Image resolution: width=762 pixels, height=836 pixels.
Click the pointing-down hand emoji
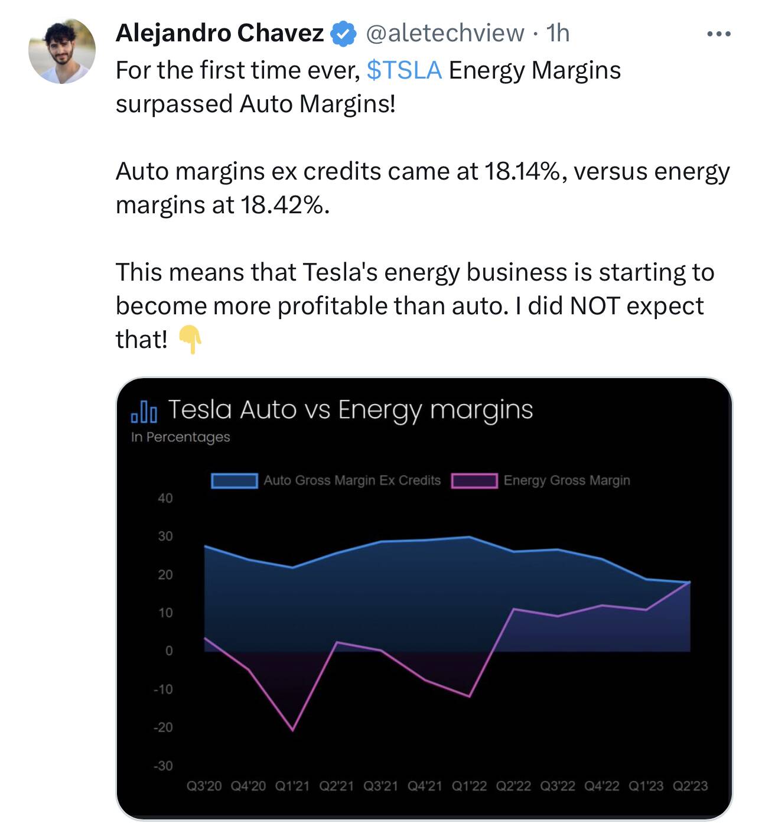point(190,340)
